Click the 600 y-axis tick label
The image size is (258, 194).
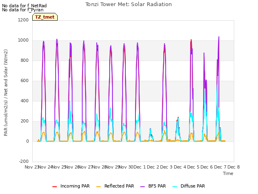[x=25, y=81]
